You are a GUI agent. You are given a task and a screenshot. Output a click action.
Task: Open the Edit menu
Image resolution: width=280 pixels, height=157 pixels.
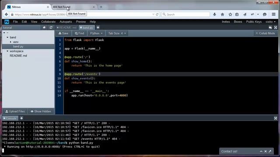click(x=24, y=22)
